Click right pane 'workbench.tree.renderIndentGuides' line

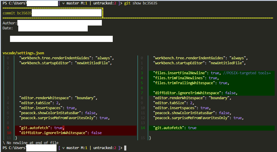[200, 58]
